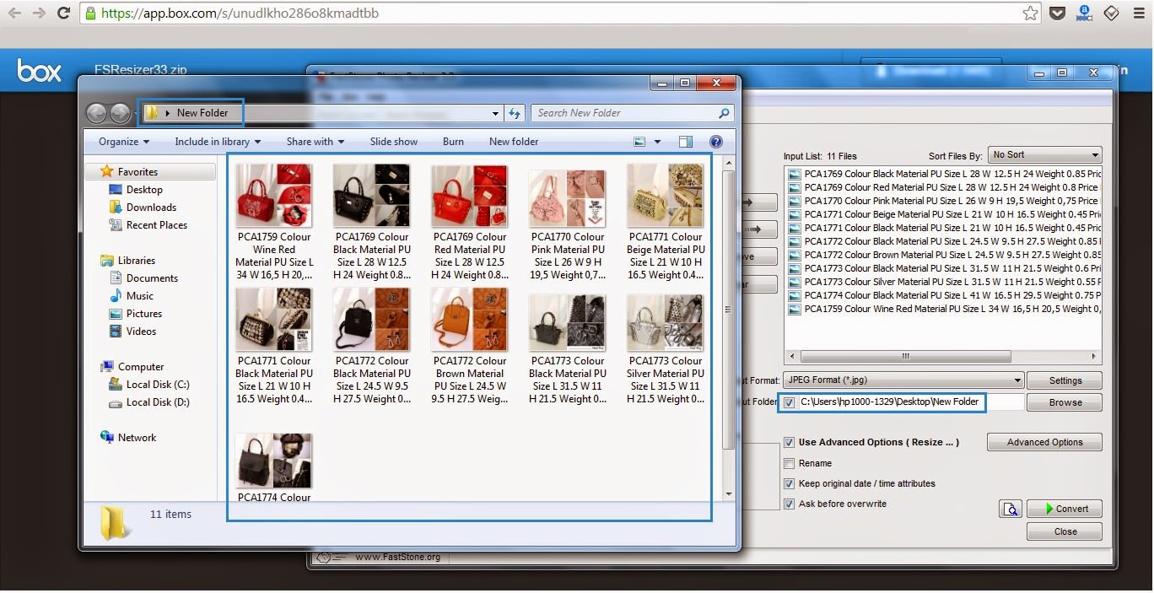The image size is (1154, 593).
Task: Click Burn in the Explorer toolbar
Action: pyautogui.click(x=453, y=142)
